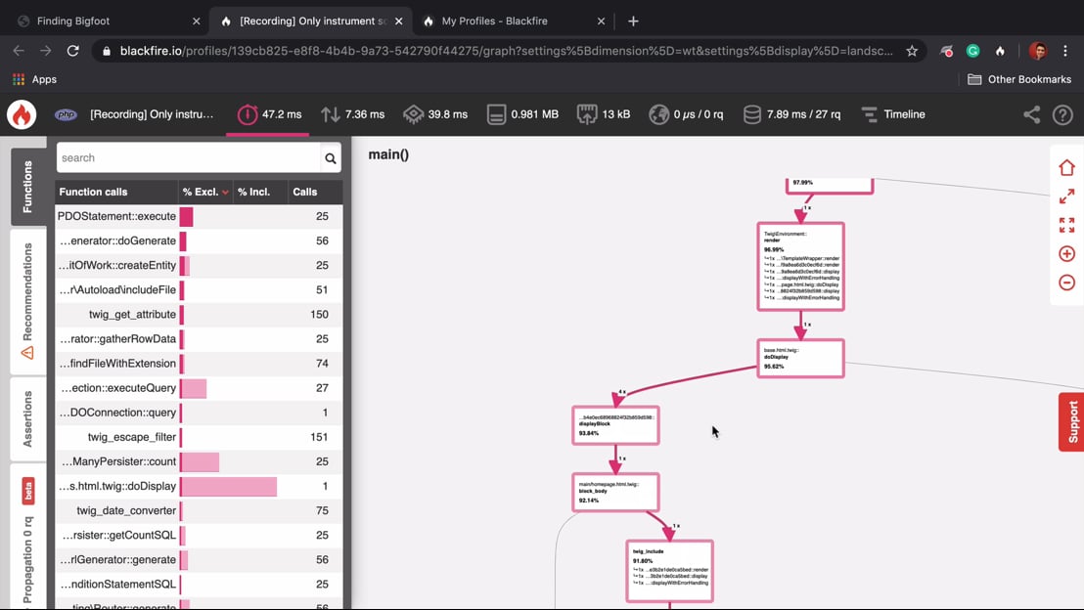Switch to the 0.981 MB memory dimension
1084x610 pixels.
click(x=522, y=114)
